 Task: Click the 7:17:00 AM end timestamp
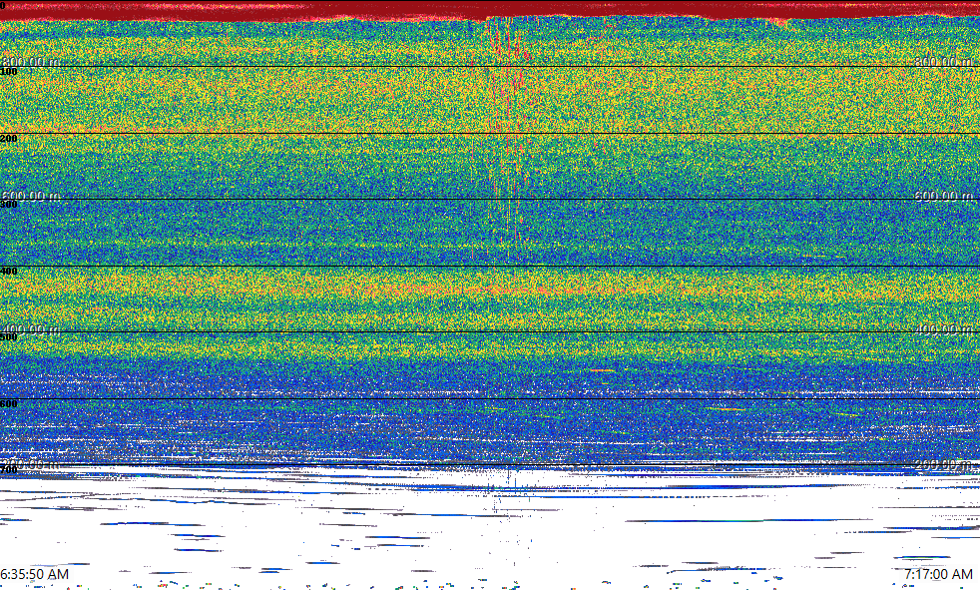938,574
